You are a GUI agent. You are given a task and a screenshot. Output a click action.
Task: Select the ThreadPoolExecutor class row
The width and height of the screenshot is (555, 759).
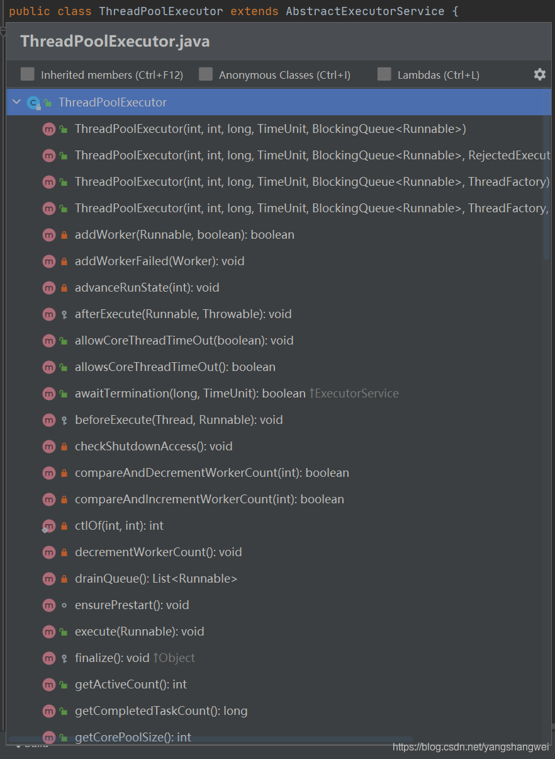(x=278, y=102)
